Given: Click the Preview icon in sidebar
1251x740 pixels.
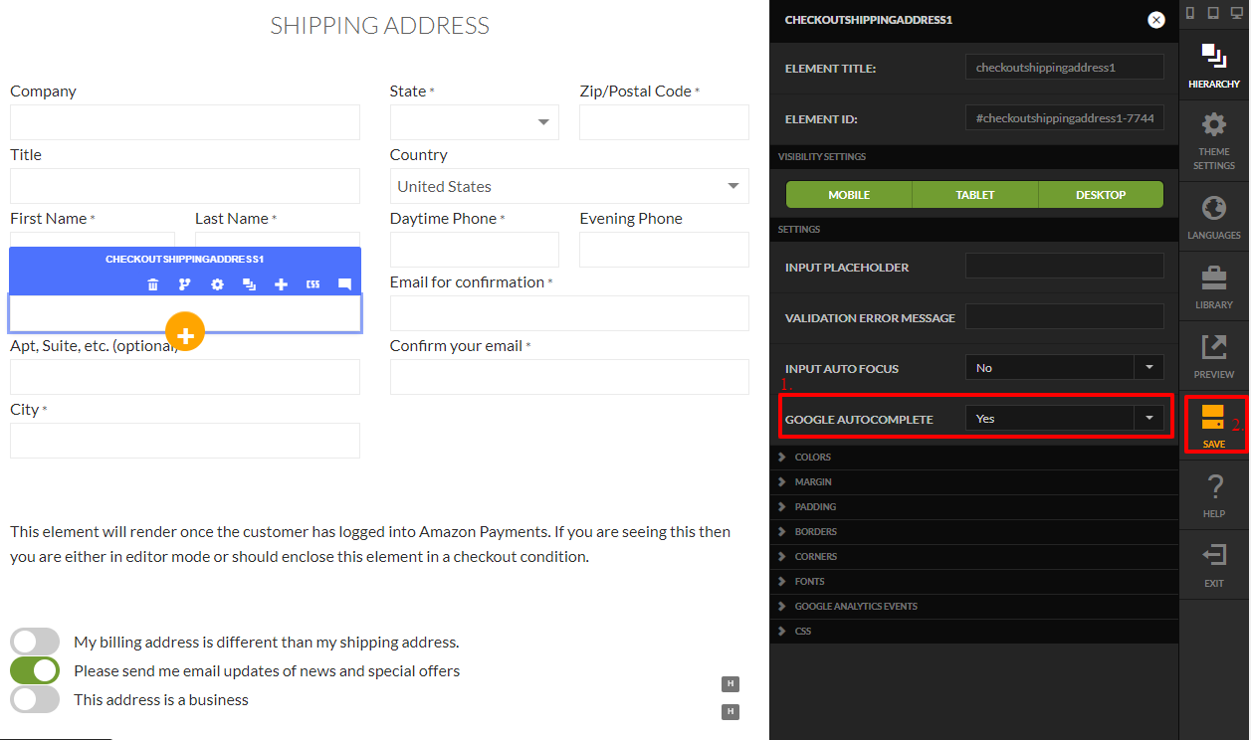Looking at the screenshot, I should click(x=1213, y=345).
